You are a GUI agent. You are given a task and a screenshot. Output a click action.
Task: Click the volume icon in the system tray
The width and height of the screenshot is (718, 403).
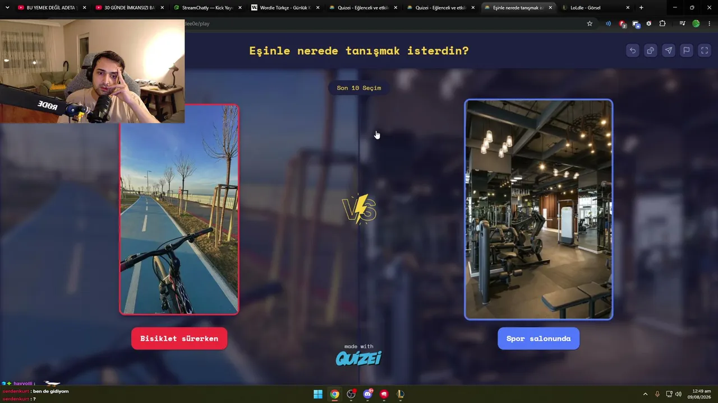(679, 394)
